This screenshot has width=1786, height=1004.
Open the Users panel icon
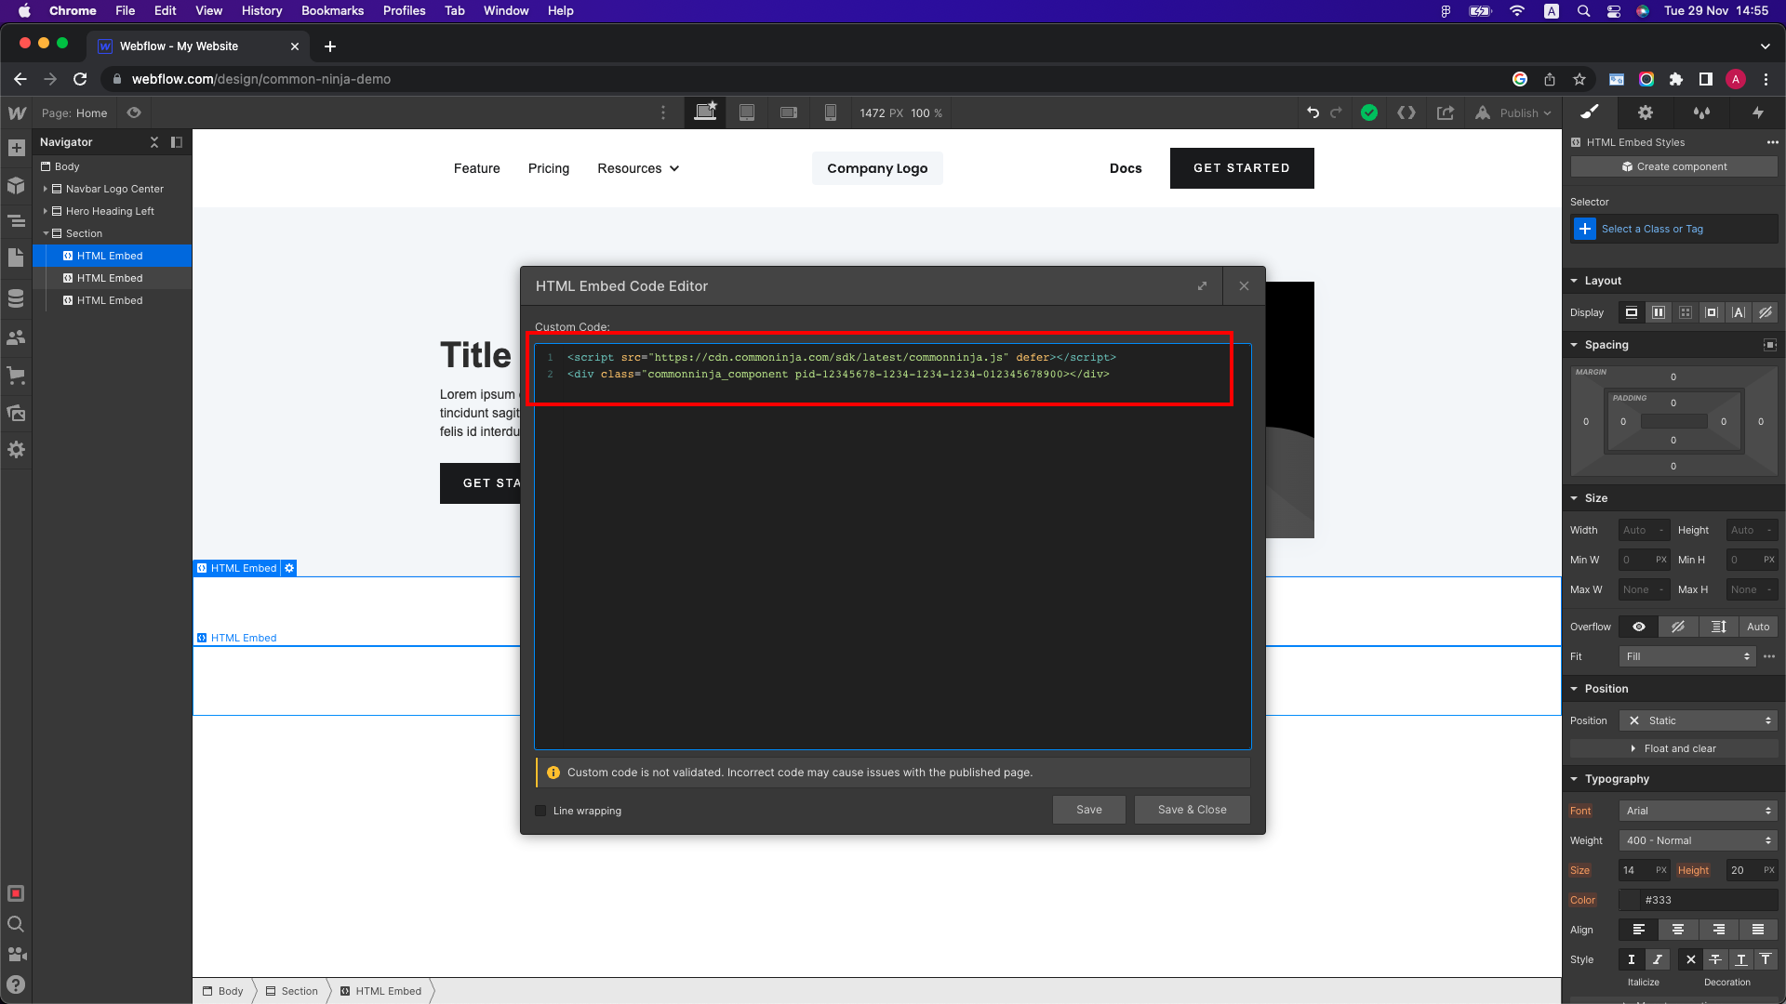pos(16,337)
